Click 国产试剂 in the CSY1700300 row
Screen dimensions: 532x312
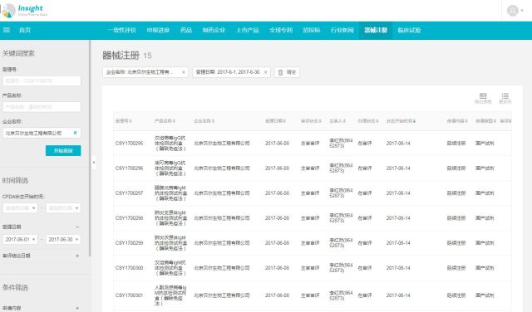coord(485,268)
